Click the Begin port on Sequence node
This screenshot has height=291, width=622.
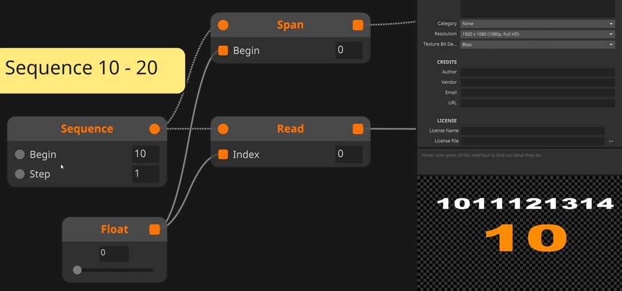(20, 155)
